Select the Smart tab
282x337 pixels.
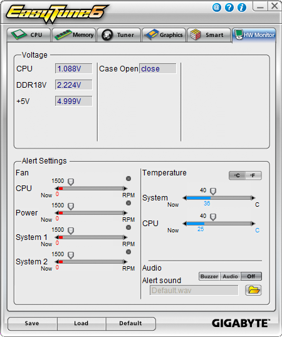point(209,34)
